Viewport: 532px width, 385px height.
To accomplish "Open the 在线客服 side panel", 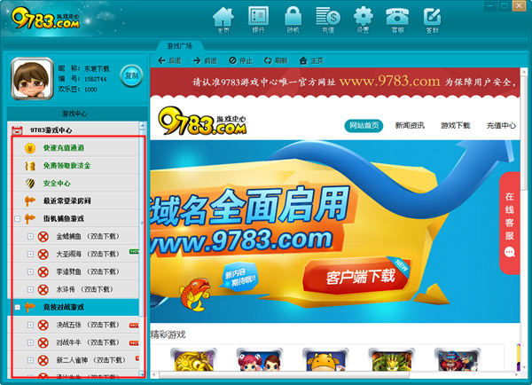I will (x=510, y=224).
